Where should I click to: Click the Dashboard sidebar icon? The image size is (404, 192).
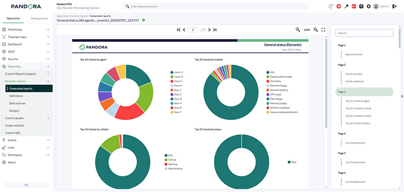[4, 44]
